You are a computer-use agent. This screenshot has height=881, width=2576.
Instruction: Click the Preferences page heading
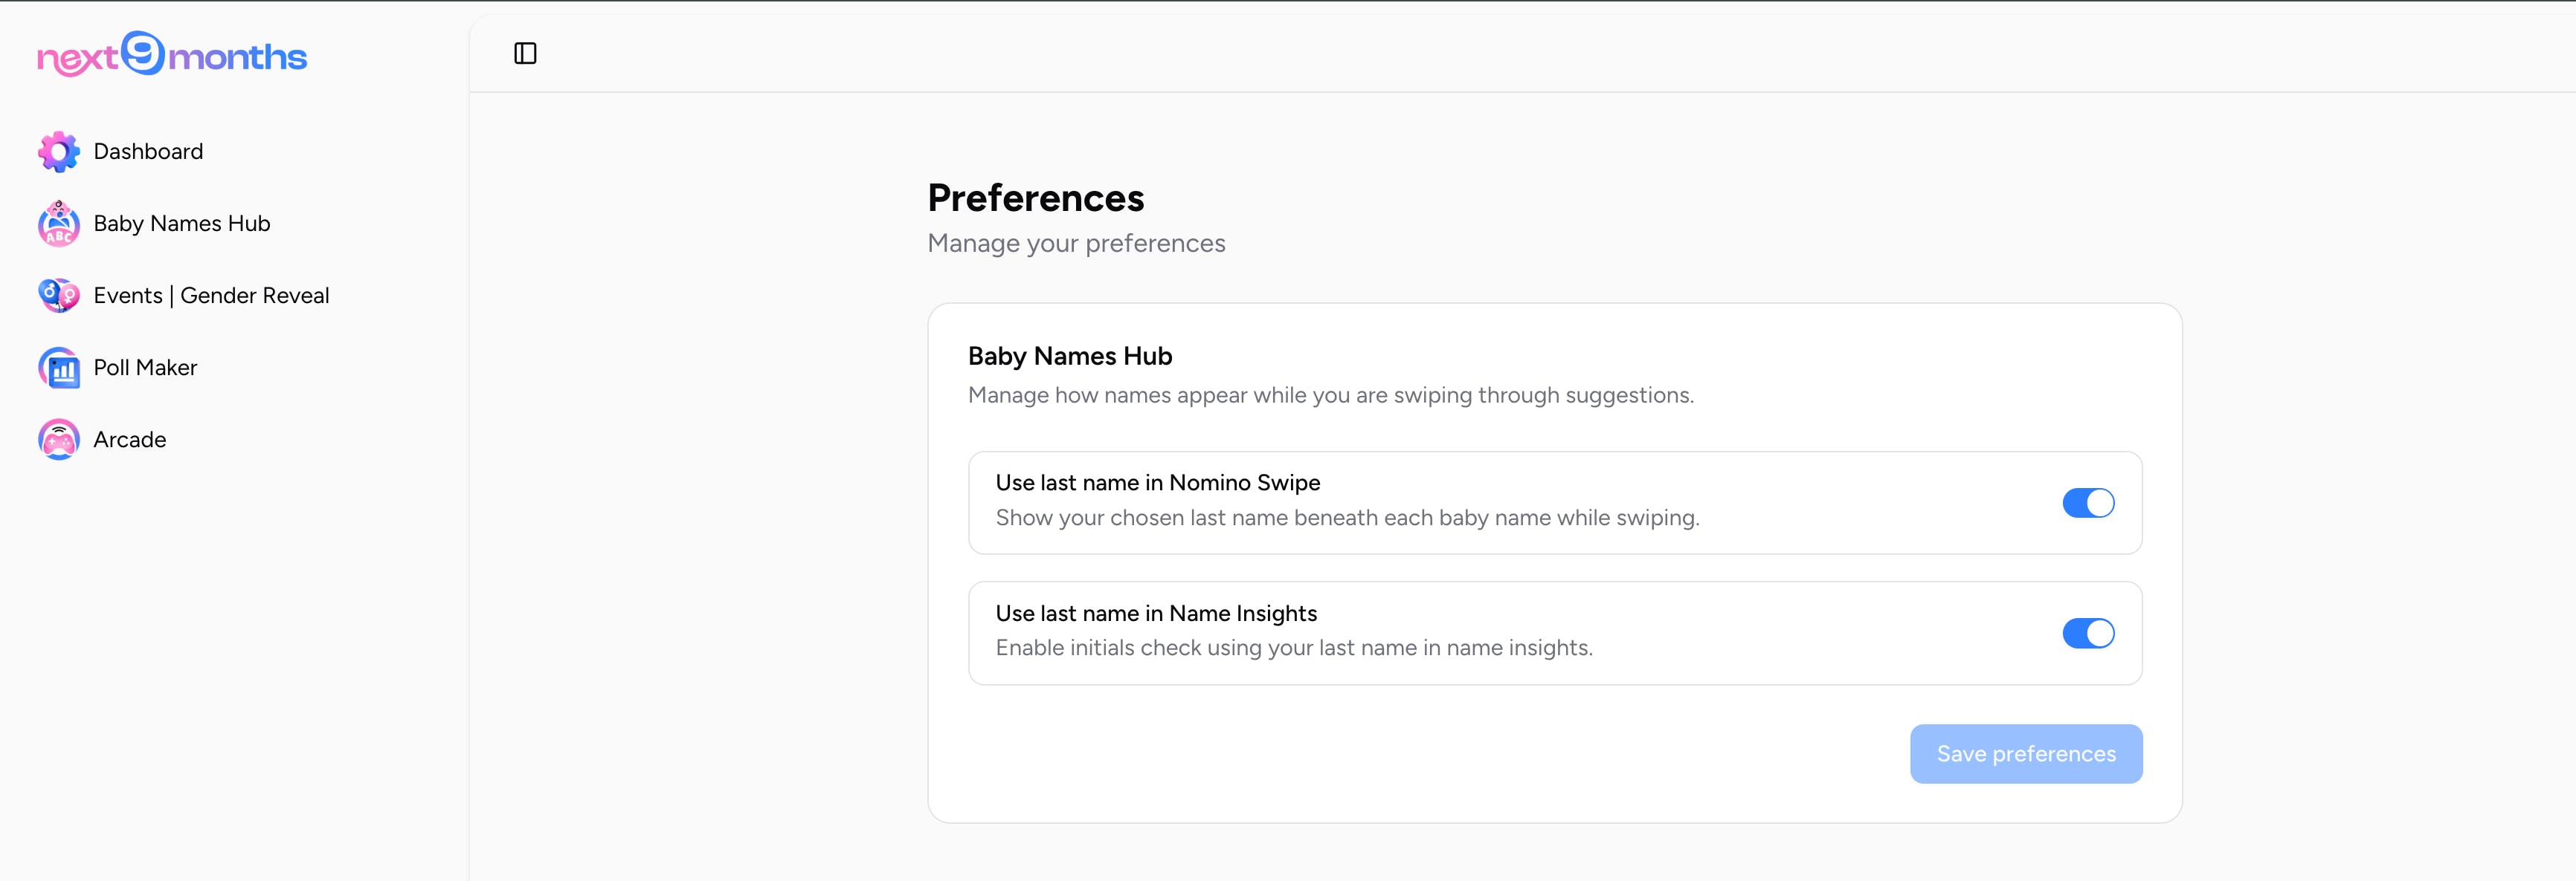point(1035,198)
